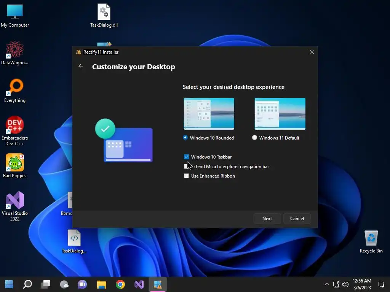
Task: Open the notification center icon
Action: click(x=381, y=284)
